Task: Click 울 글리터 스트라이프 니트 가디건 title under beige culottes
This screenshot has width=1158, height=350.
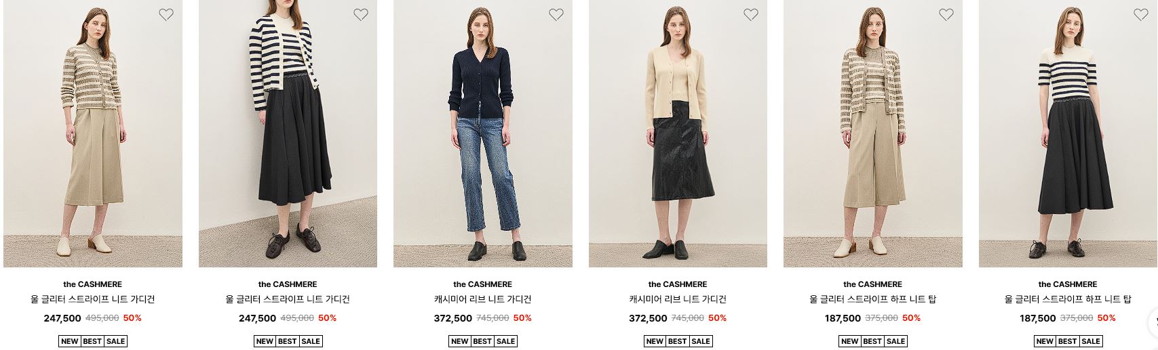Action: click(x=93, y=299)
